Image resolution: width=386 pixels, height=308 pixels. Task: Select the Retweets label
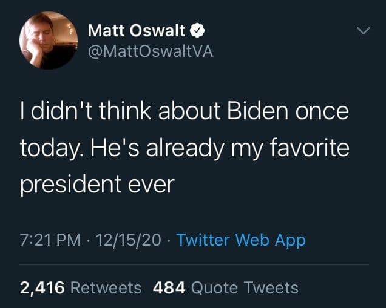(106, 287)
